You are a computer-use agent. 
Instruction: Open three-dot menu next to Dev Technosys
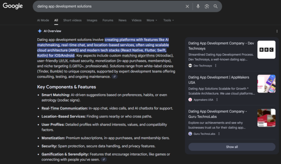216,66
